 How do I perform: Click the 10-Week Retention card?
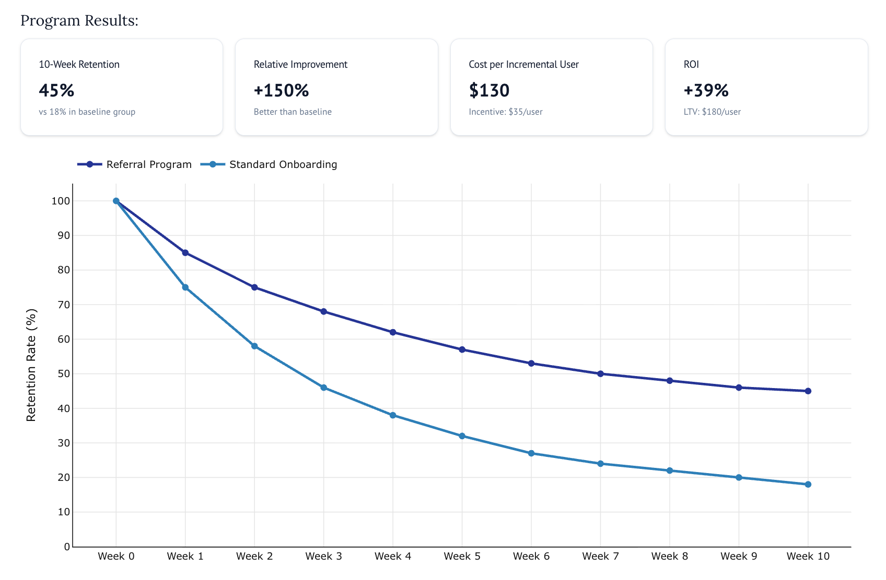tap(122, 87)
